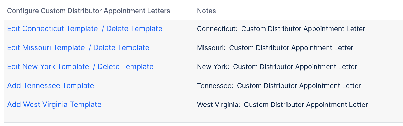Screen dimensions: 403x126
Task: Open the Edit Connecticut Template link
Action: click(52, 29)
